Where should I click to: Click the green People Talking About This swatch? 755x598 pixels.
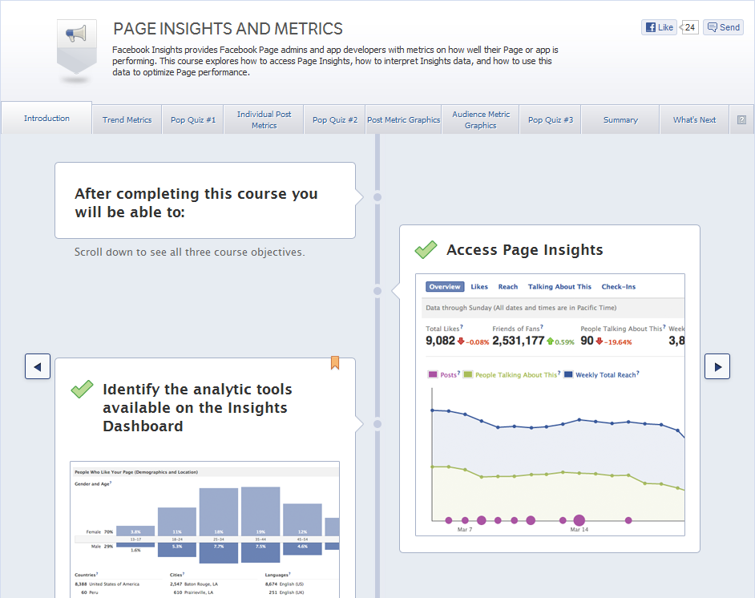[x=468, y=374]
